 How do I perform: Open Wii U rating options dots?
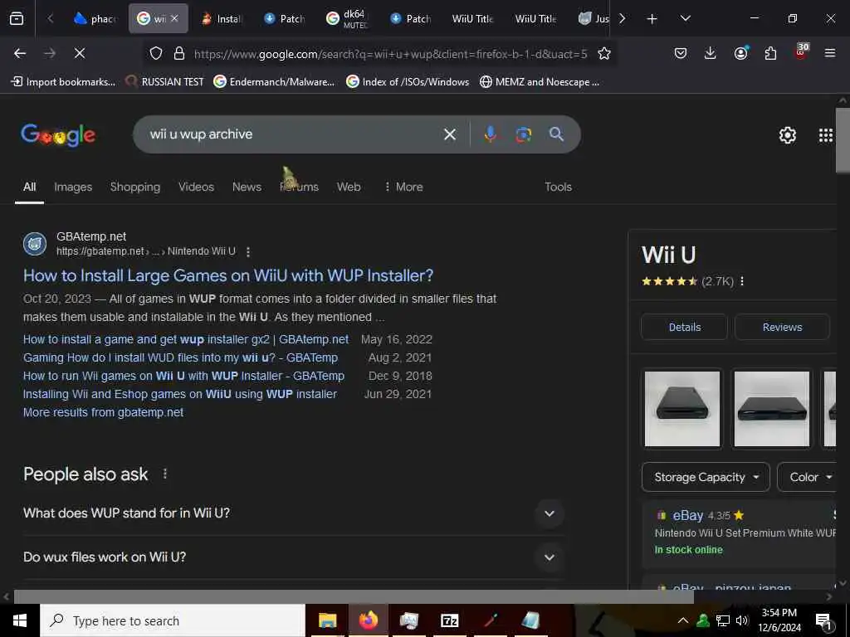[742, 281]
